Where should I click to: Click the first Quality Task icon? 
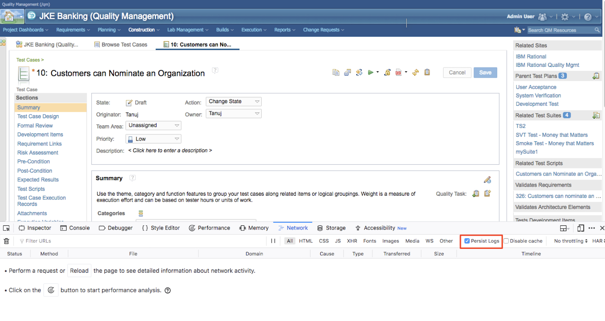pyautogui.click(x=476, y=193)
